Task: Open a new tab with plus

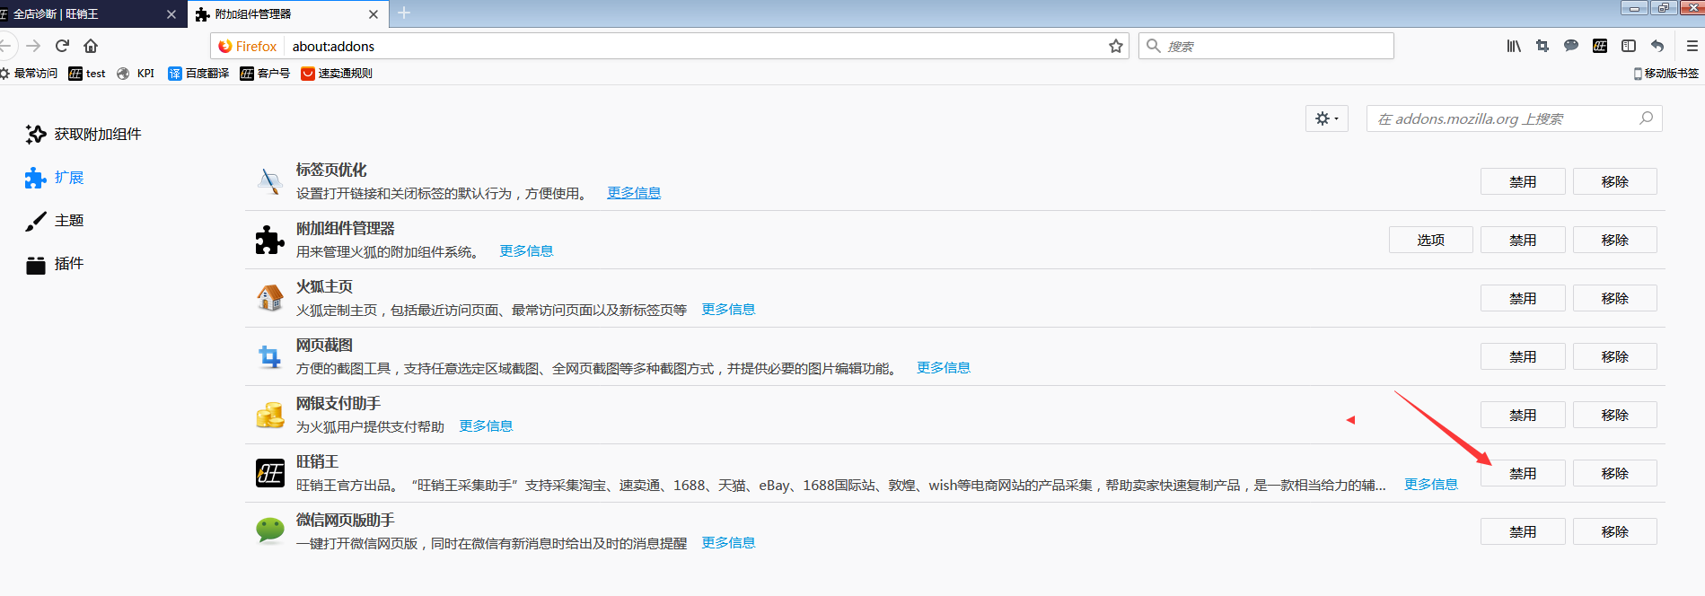Action: (404, 13)
